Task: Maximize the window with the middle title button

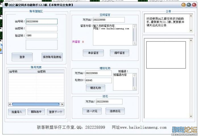Action: [189, 5]
